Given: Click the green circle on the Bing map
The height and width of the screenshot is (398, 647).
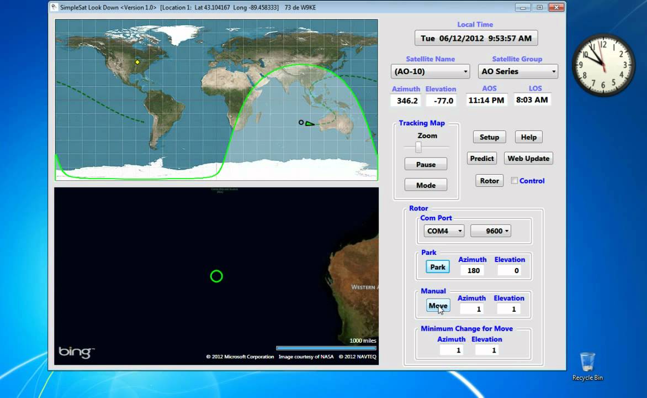Looking at the screenshot, I should 216,276.
